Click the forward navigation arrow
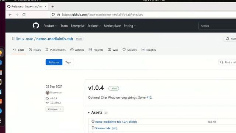 17,15
